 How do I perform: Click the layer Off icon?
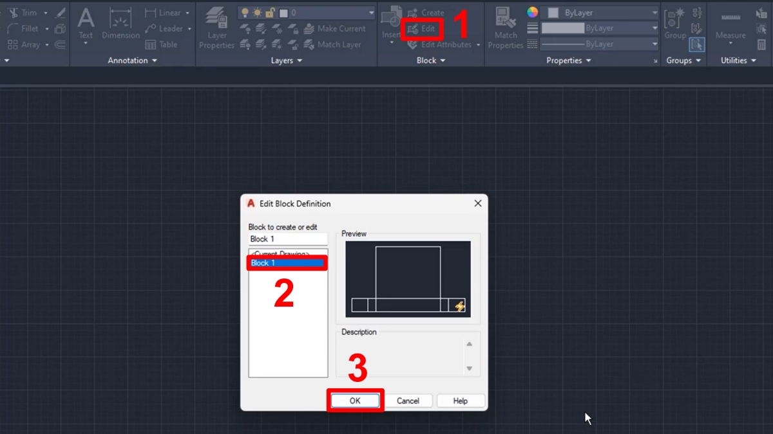tap(245, 29)
